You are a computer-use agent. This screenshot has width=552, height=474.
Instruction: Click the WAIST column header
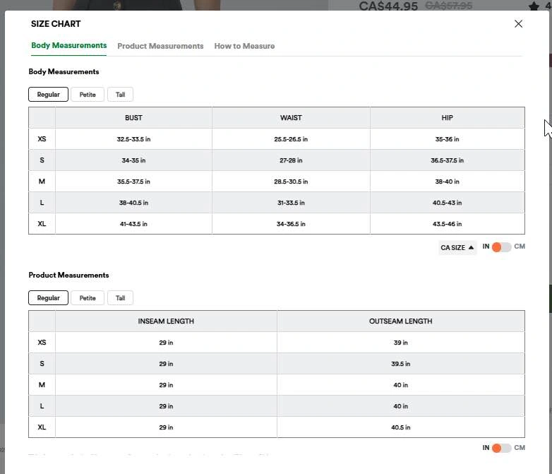tap(291, 118)
